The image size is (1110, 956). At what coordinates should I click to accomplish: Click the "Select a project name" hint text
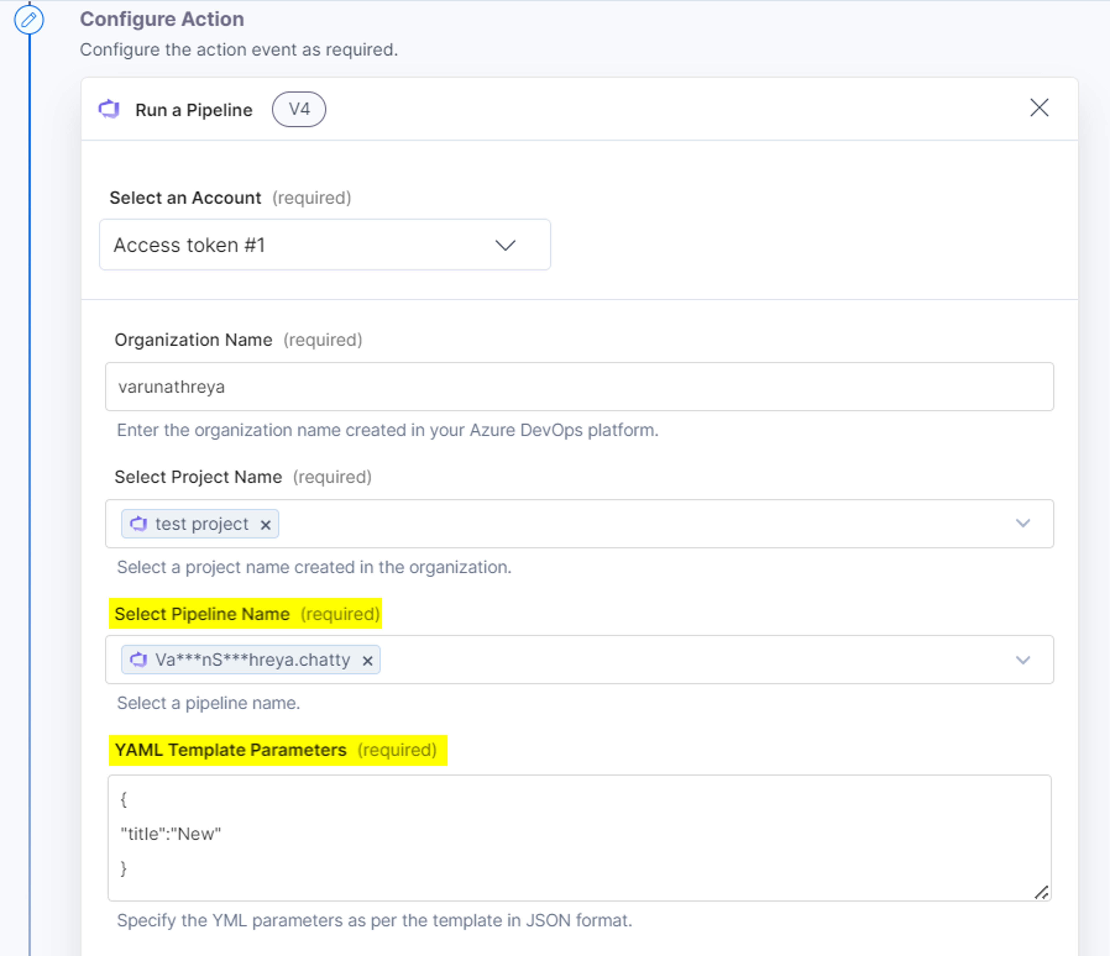pos(314,567)
